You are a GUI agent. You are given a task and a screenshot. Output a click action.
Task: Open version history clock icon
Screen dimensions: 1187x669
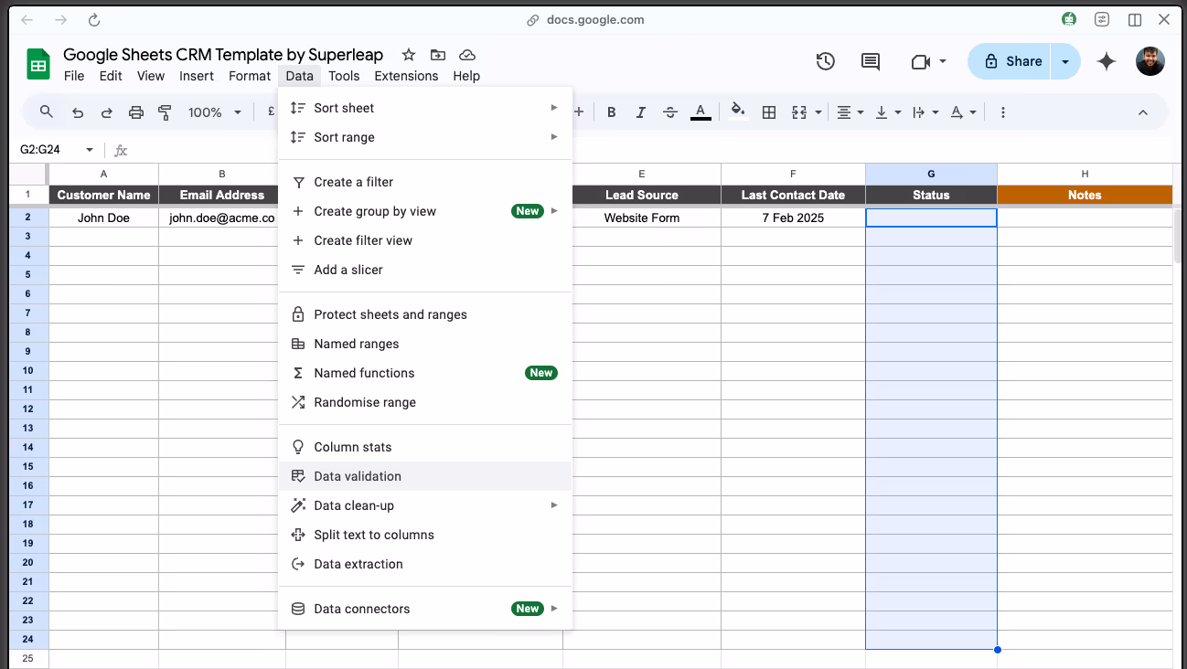826,61
